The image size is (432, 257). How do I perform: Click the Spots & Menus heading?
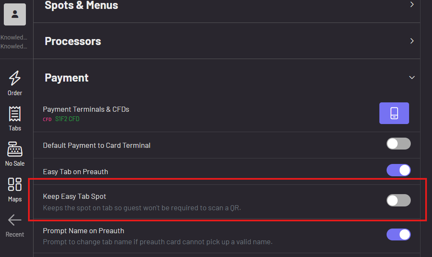(81, 6)
